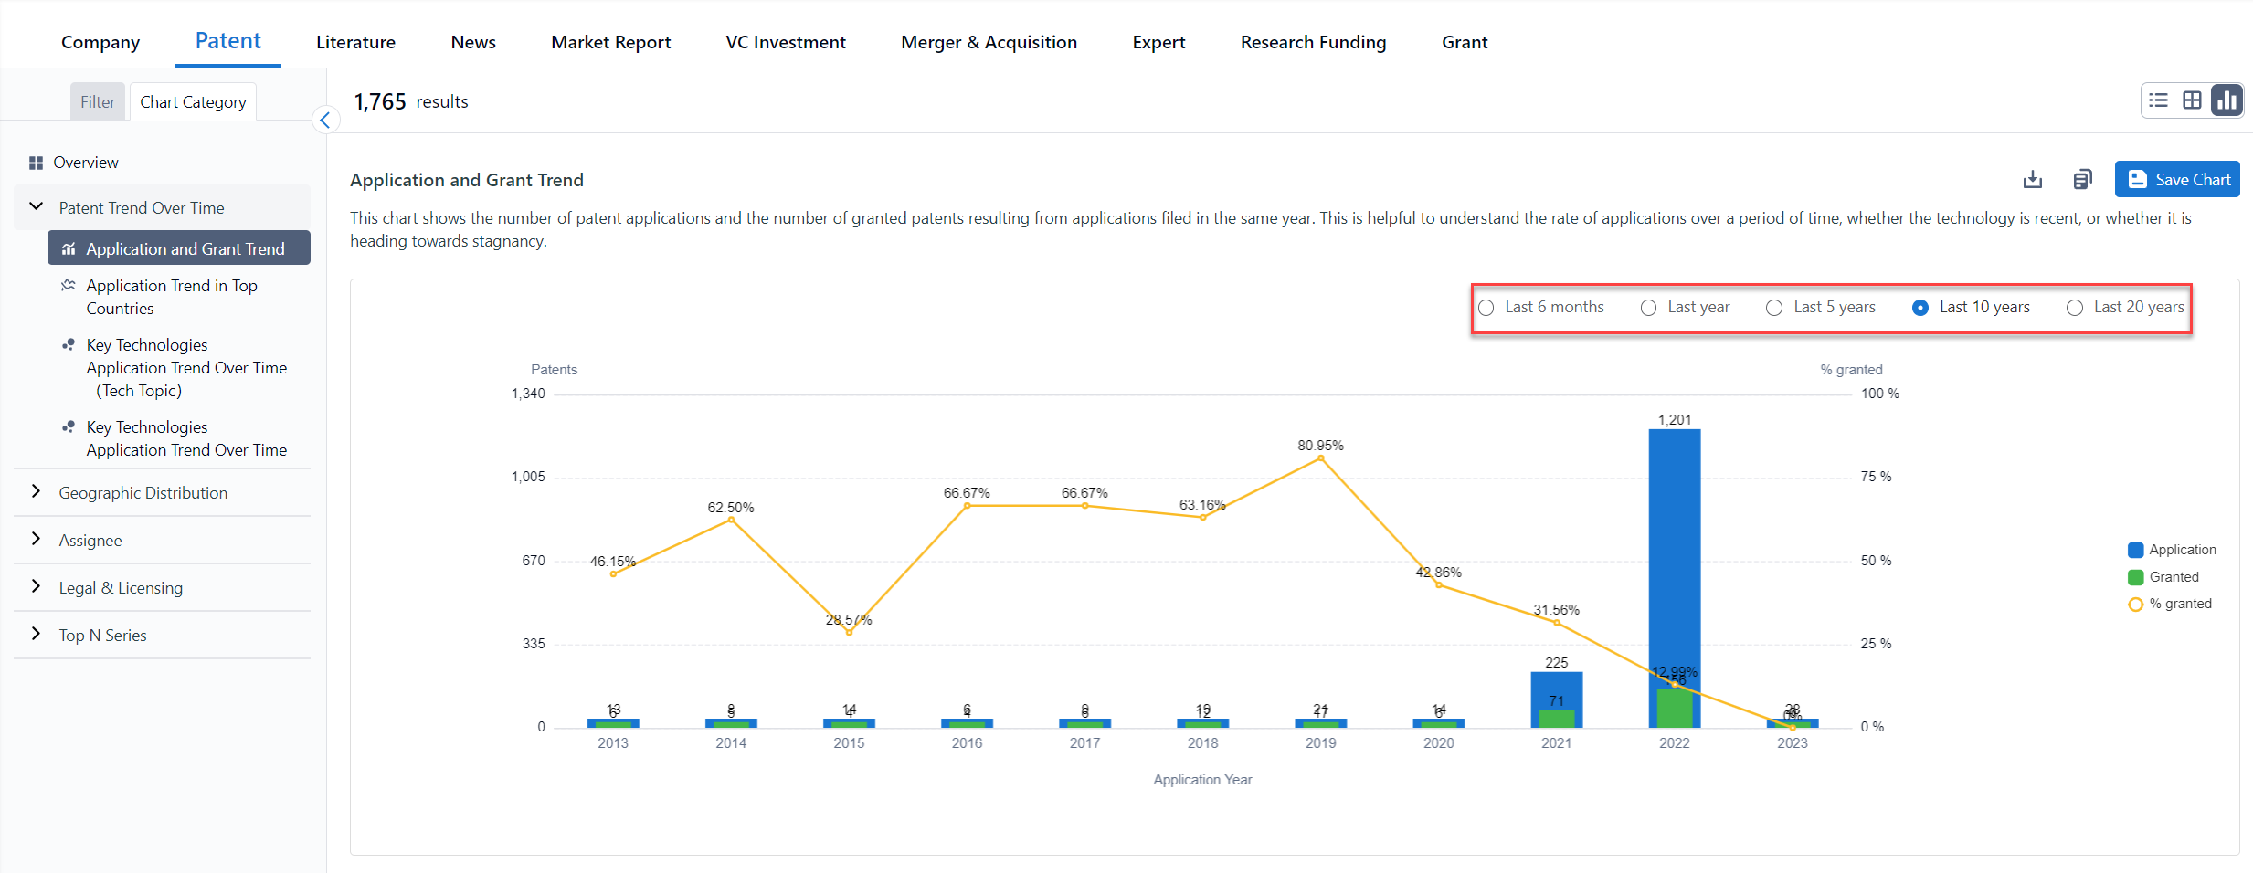Screen dimensions: 2253x873
Task: Collapse the sidebar with the left arrow
Action: 325,120
